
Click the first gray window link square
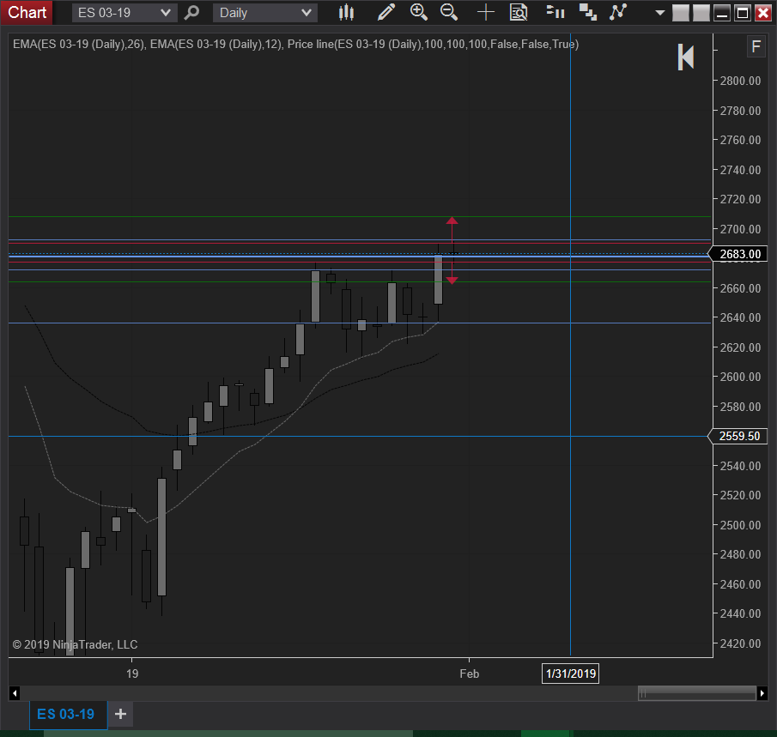click(680, 13)
